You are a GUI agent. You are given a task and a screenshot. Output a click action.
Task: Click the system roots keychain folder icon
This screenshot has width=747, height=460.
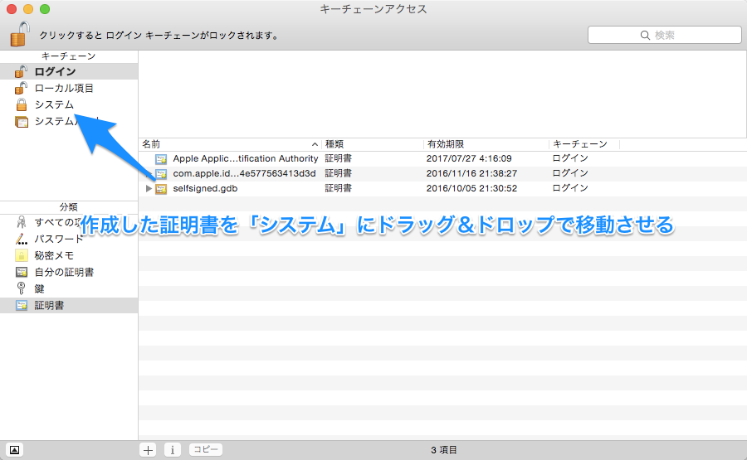(x=22, y=122)
